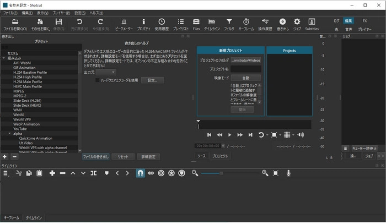The width and height of the screenshot is (386, 224).
Task: Toggle ripple eye icon in timeline toolbar
Action: coord(151,173)
